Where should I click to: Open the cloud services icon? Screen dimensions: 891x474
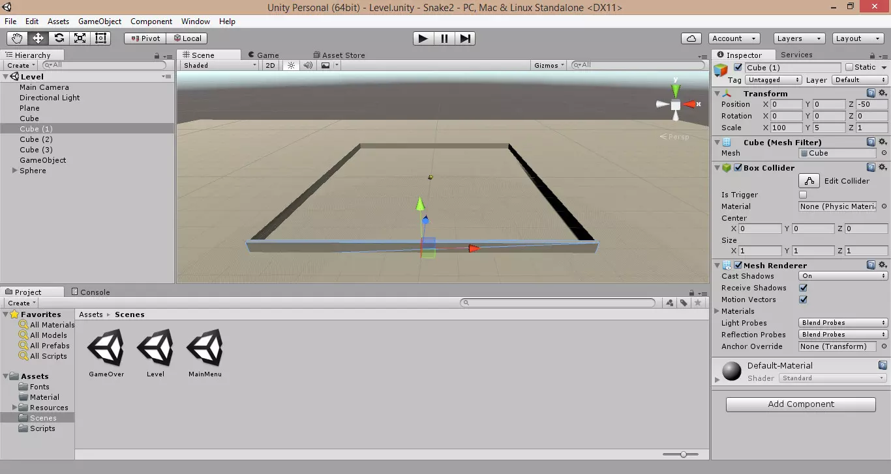point(691,38)
